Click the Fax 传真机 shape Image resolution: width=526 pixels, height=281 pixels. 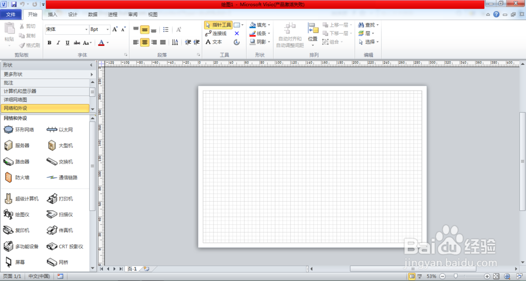point(60,230)
